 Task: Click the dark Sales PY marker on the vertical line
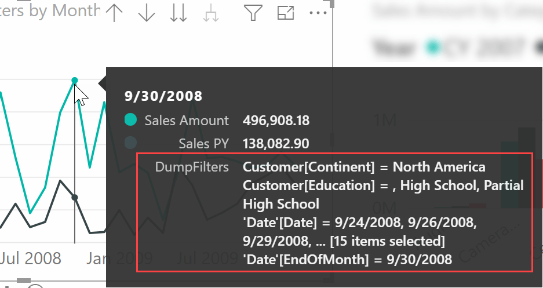tap(74, 198)
